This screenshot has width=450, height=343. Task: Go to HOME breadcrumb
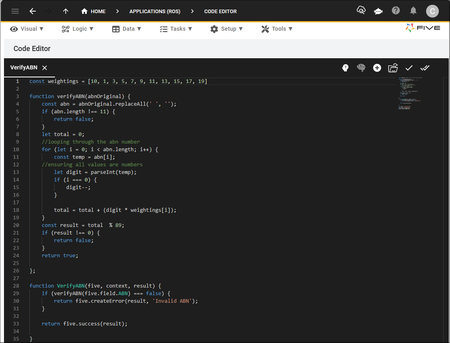pyautogui.click(x=93, y=11)
